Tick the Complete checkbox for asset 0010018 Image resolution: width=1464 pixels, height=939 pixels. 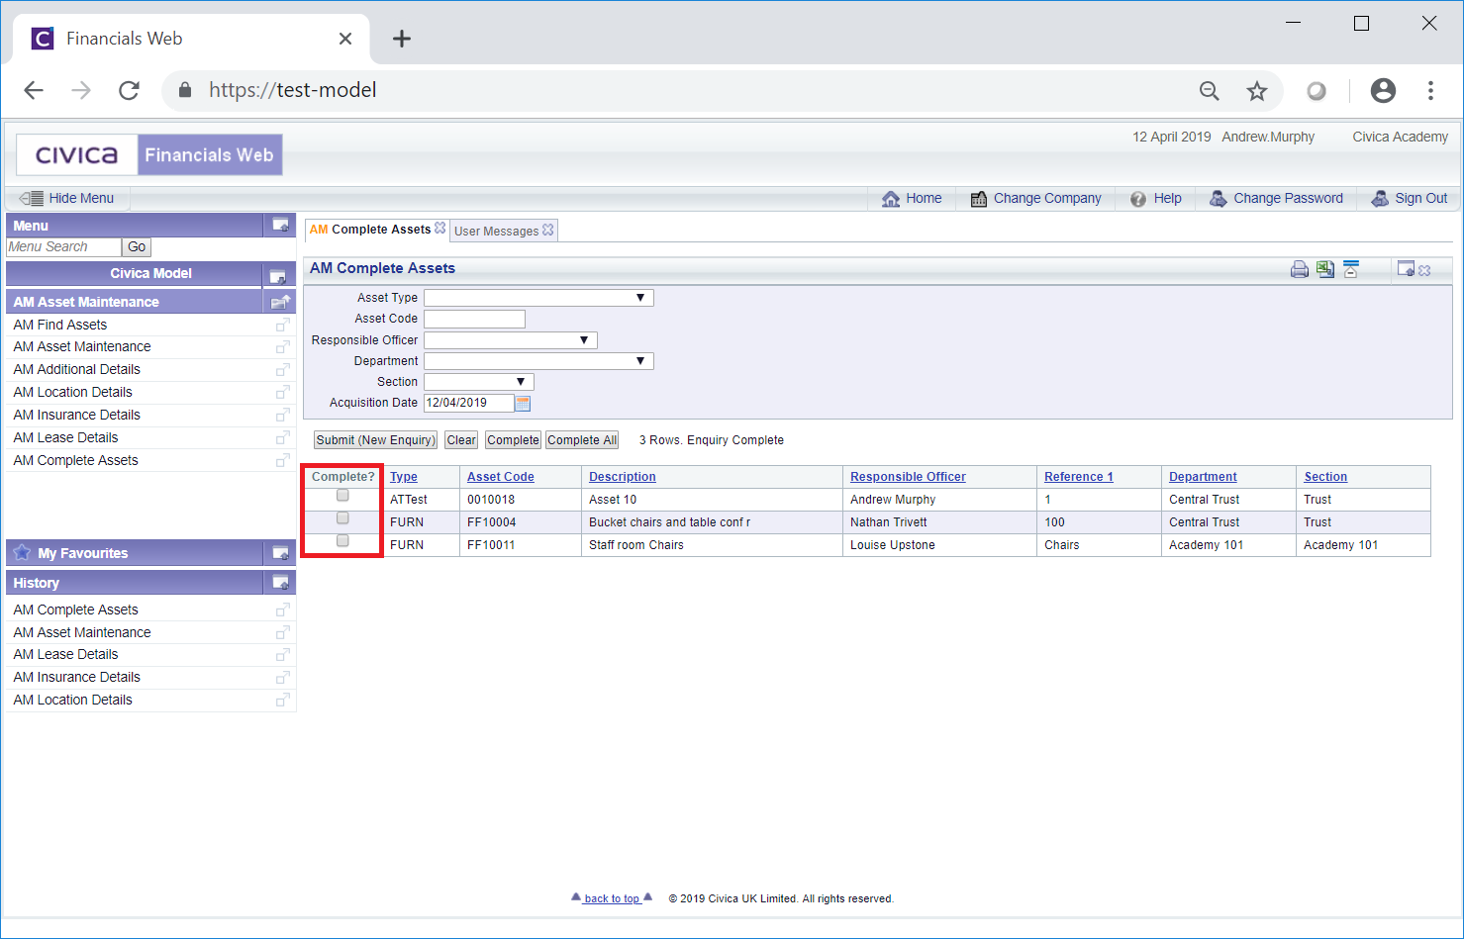click(342, 495)
